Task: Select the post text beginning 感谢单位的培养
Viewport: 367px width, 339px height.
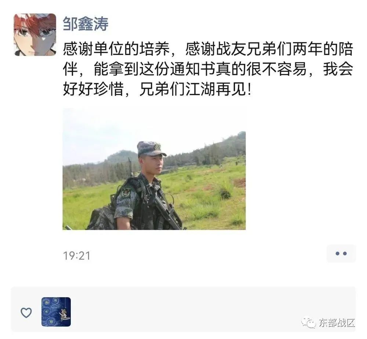Action: 208,69
